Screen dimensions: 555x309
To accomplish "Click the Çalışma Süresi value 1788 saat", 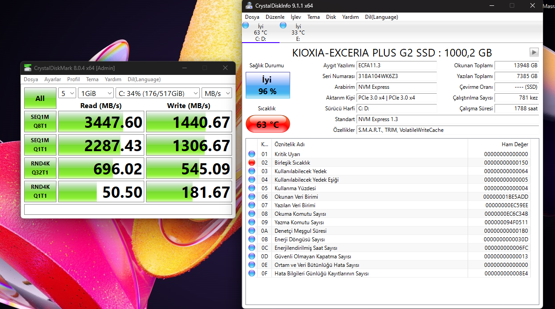I will 516,109.
